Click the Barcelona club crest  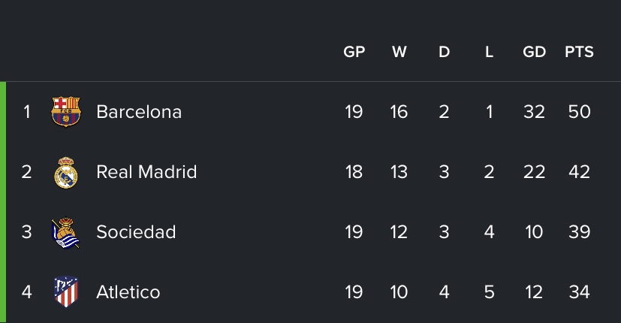(65, 112)
